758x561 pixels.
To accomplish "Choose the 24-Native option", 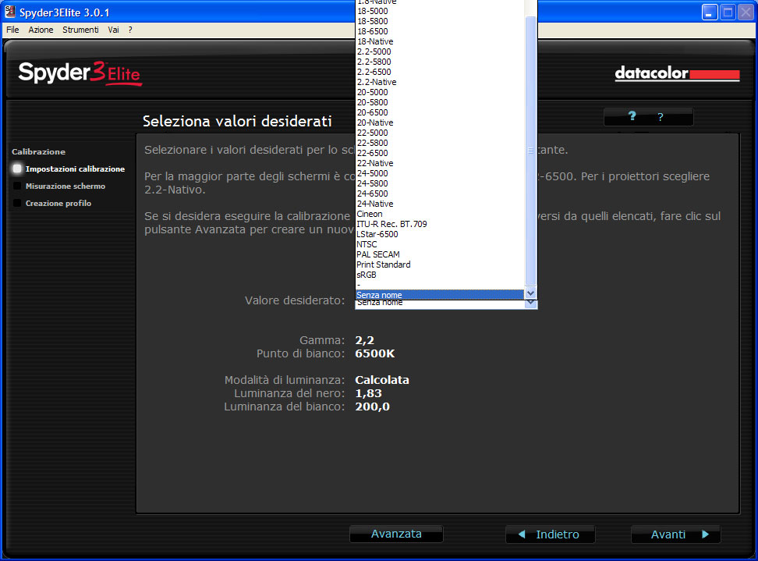I will (440, 204).
